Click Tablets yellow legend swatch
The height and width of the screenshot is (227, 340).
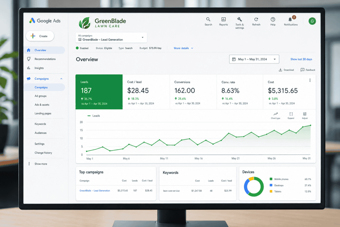click(x=271, y=191)
